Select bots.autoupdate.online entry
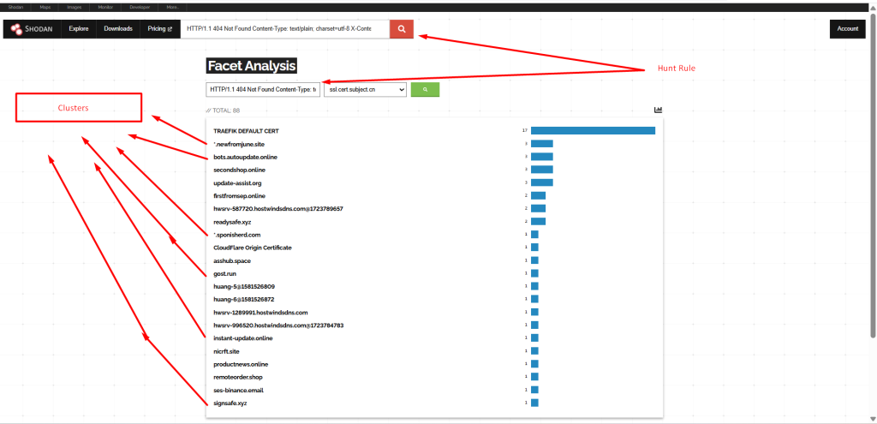Screen dimensions: 877x424 pyautogui.click(x=245, y=157)
